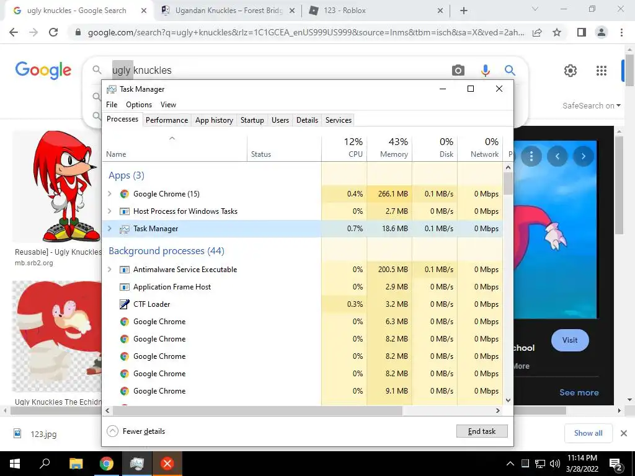Open SafeSearch on dropdown
Image resolution: width=635 pixels, height=476 pixels.
click(591, 105)
